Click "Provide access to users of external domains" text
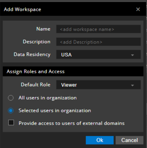The image size is (147, 148). 72,123
